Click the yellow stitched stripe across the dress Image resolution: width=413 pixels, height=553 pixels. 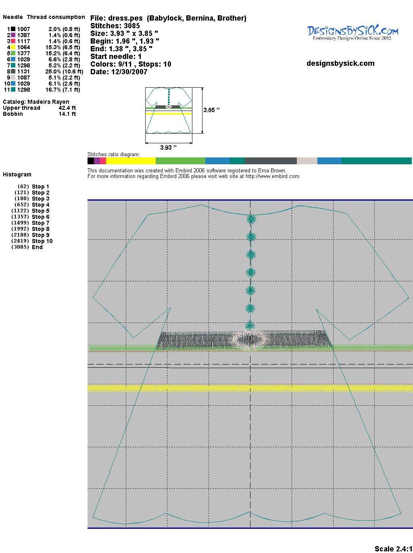coord(250,388)
